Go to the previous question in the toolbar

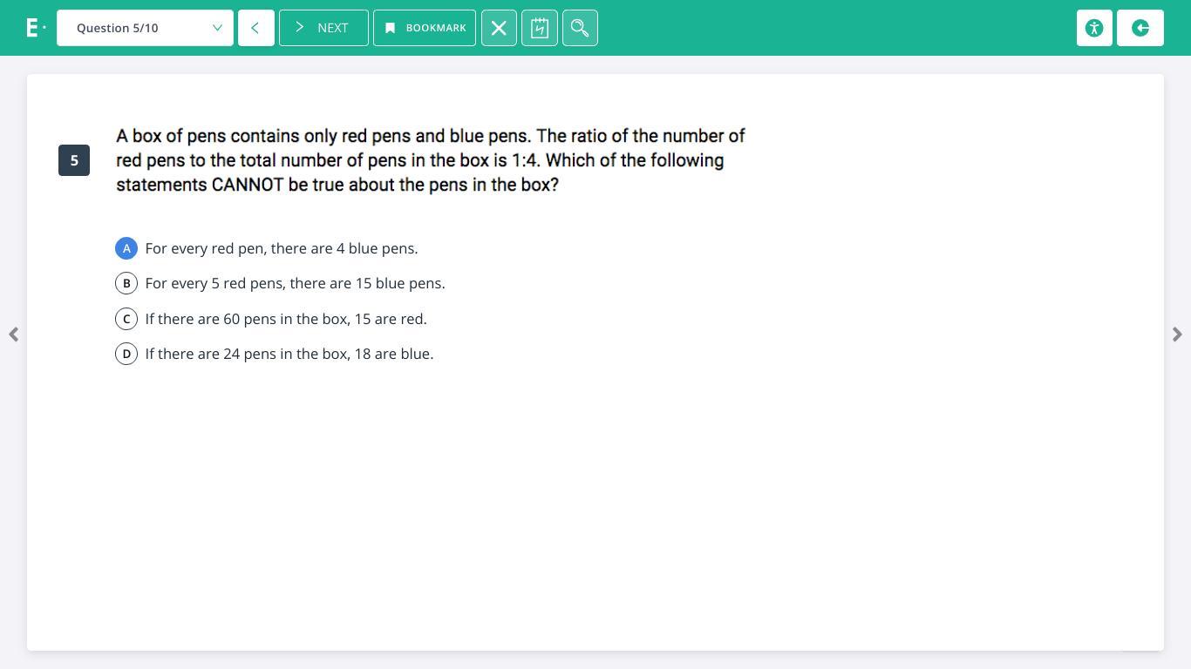256,28
